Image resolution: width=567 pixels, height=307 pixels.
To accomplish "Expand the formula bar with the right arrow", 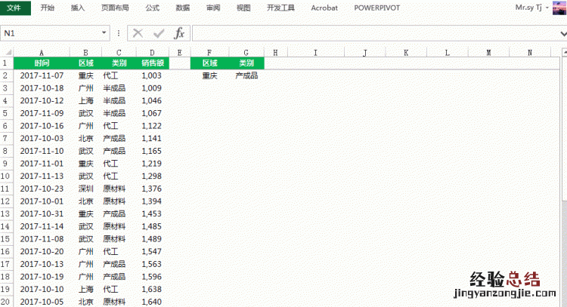I will (x=562, y=33).
